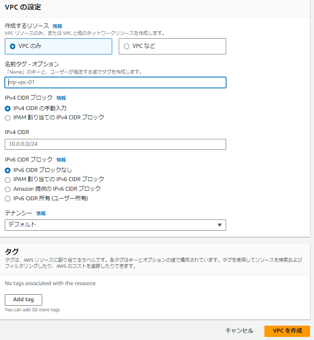Select "IPv6 CIDR ブロックなし" radio button
Image resolution: width=314 pixels, height=340 pixels.
point(7,170)
